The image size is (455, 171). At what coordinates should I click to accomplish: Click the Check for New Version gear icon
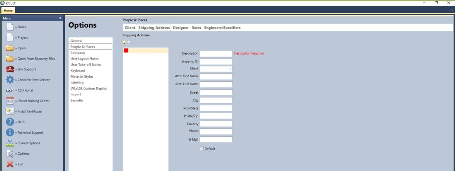coord(10,80)
